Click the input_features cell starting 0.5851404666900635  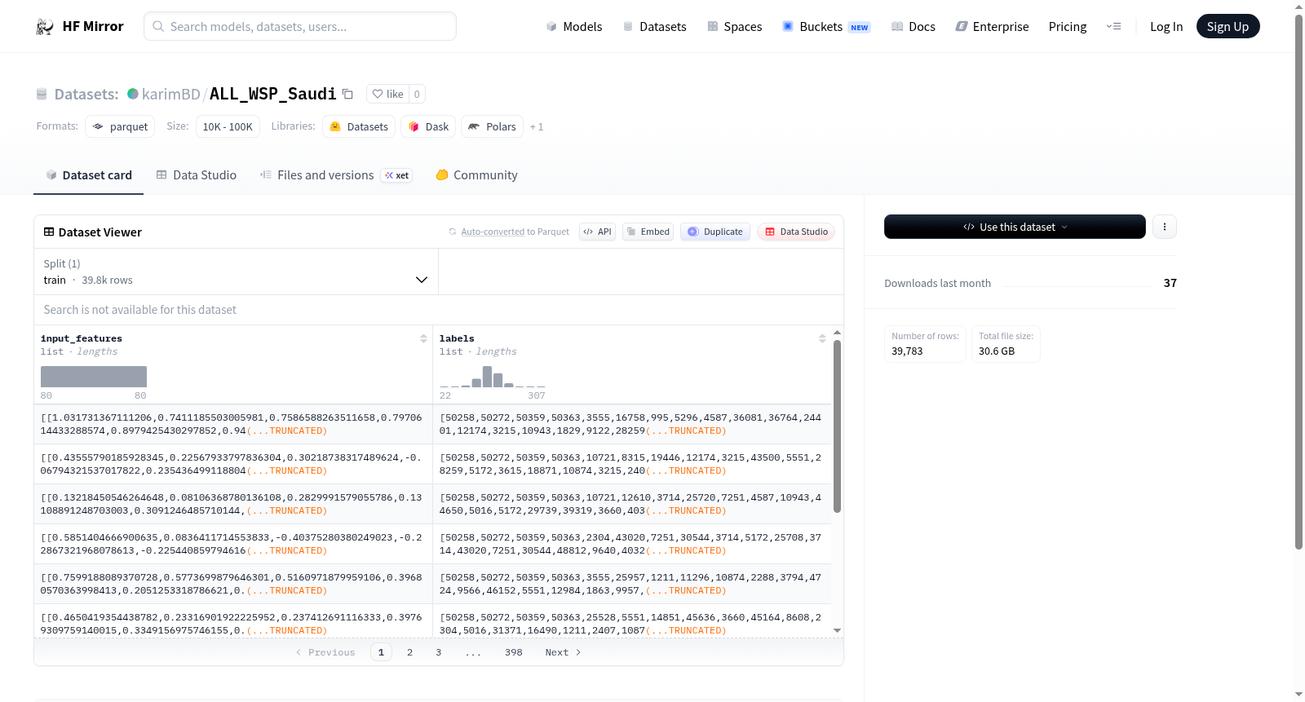coord(233,544)
